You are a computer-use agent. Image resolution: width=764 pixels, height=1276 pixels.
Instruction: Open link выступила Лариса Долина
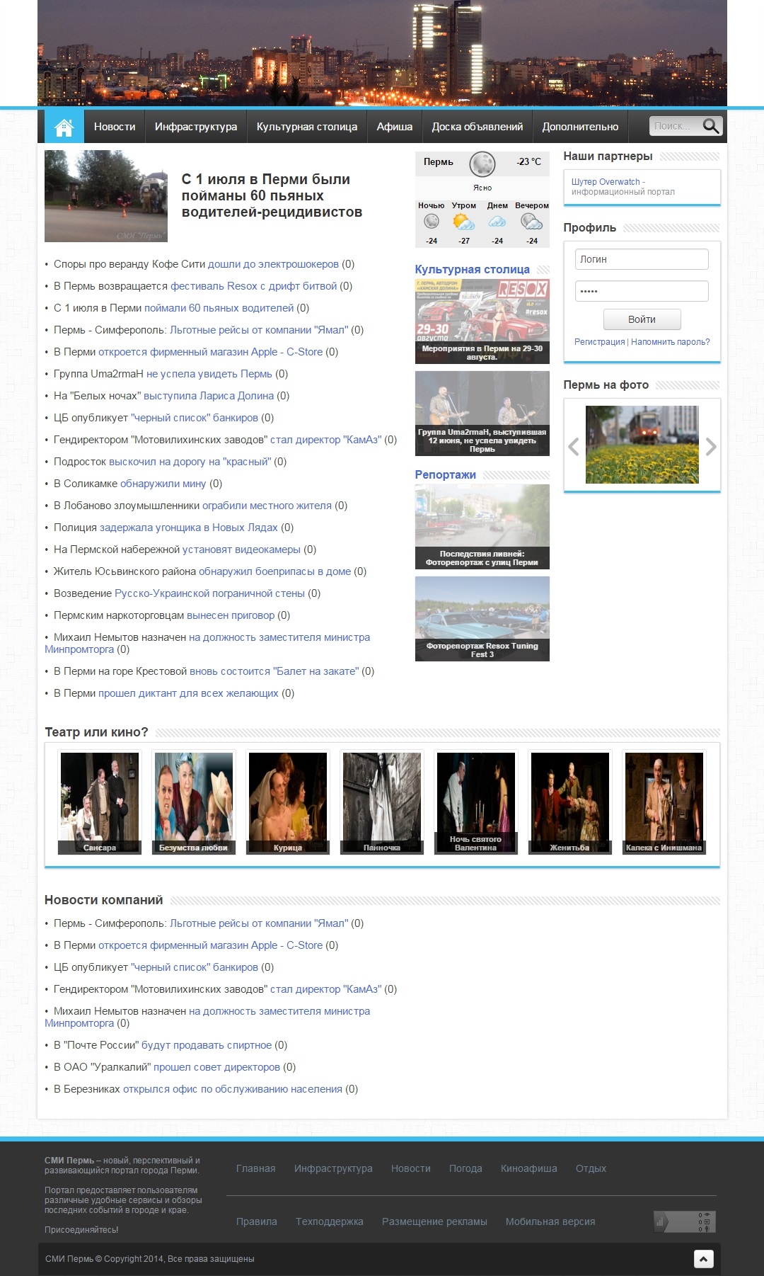209,396
